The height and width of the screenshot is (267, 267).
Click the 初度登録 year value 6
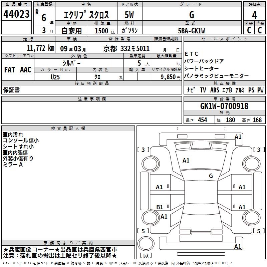44,18
